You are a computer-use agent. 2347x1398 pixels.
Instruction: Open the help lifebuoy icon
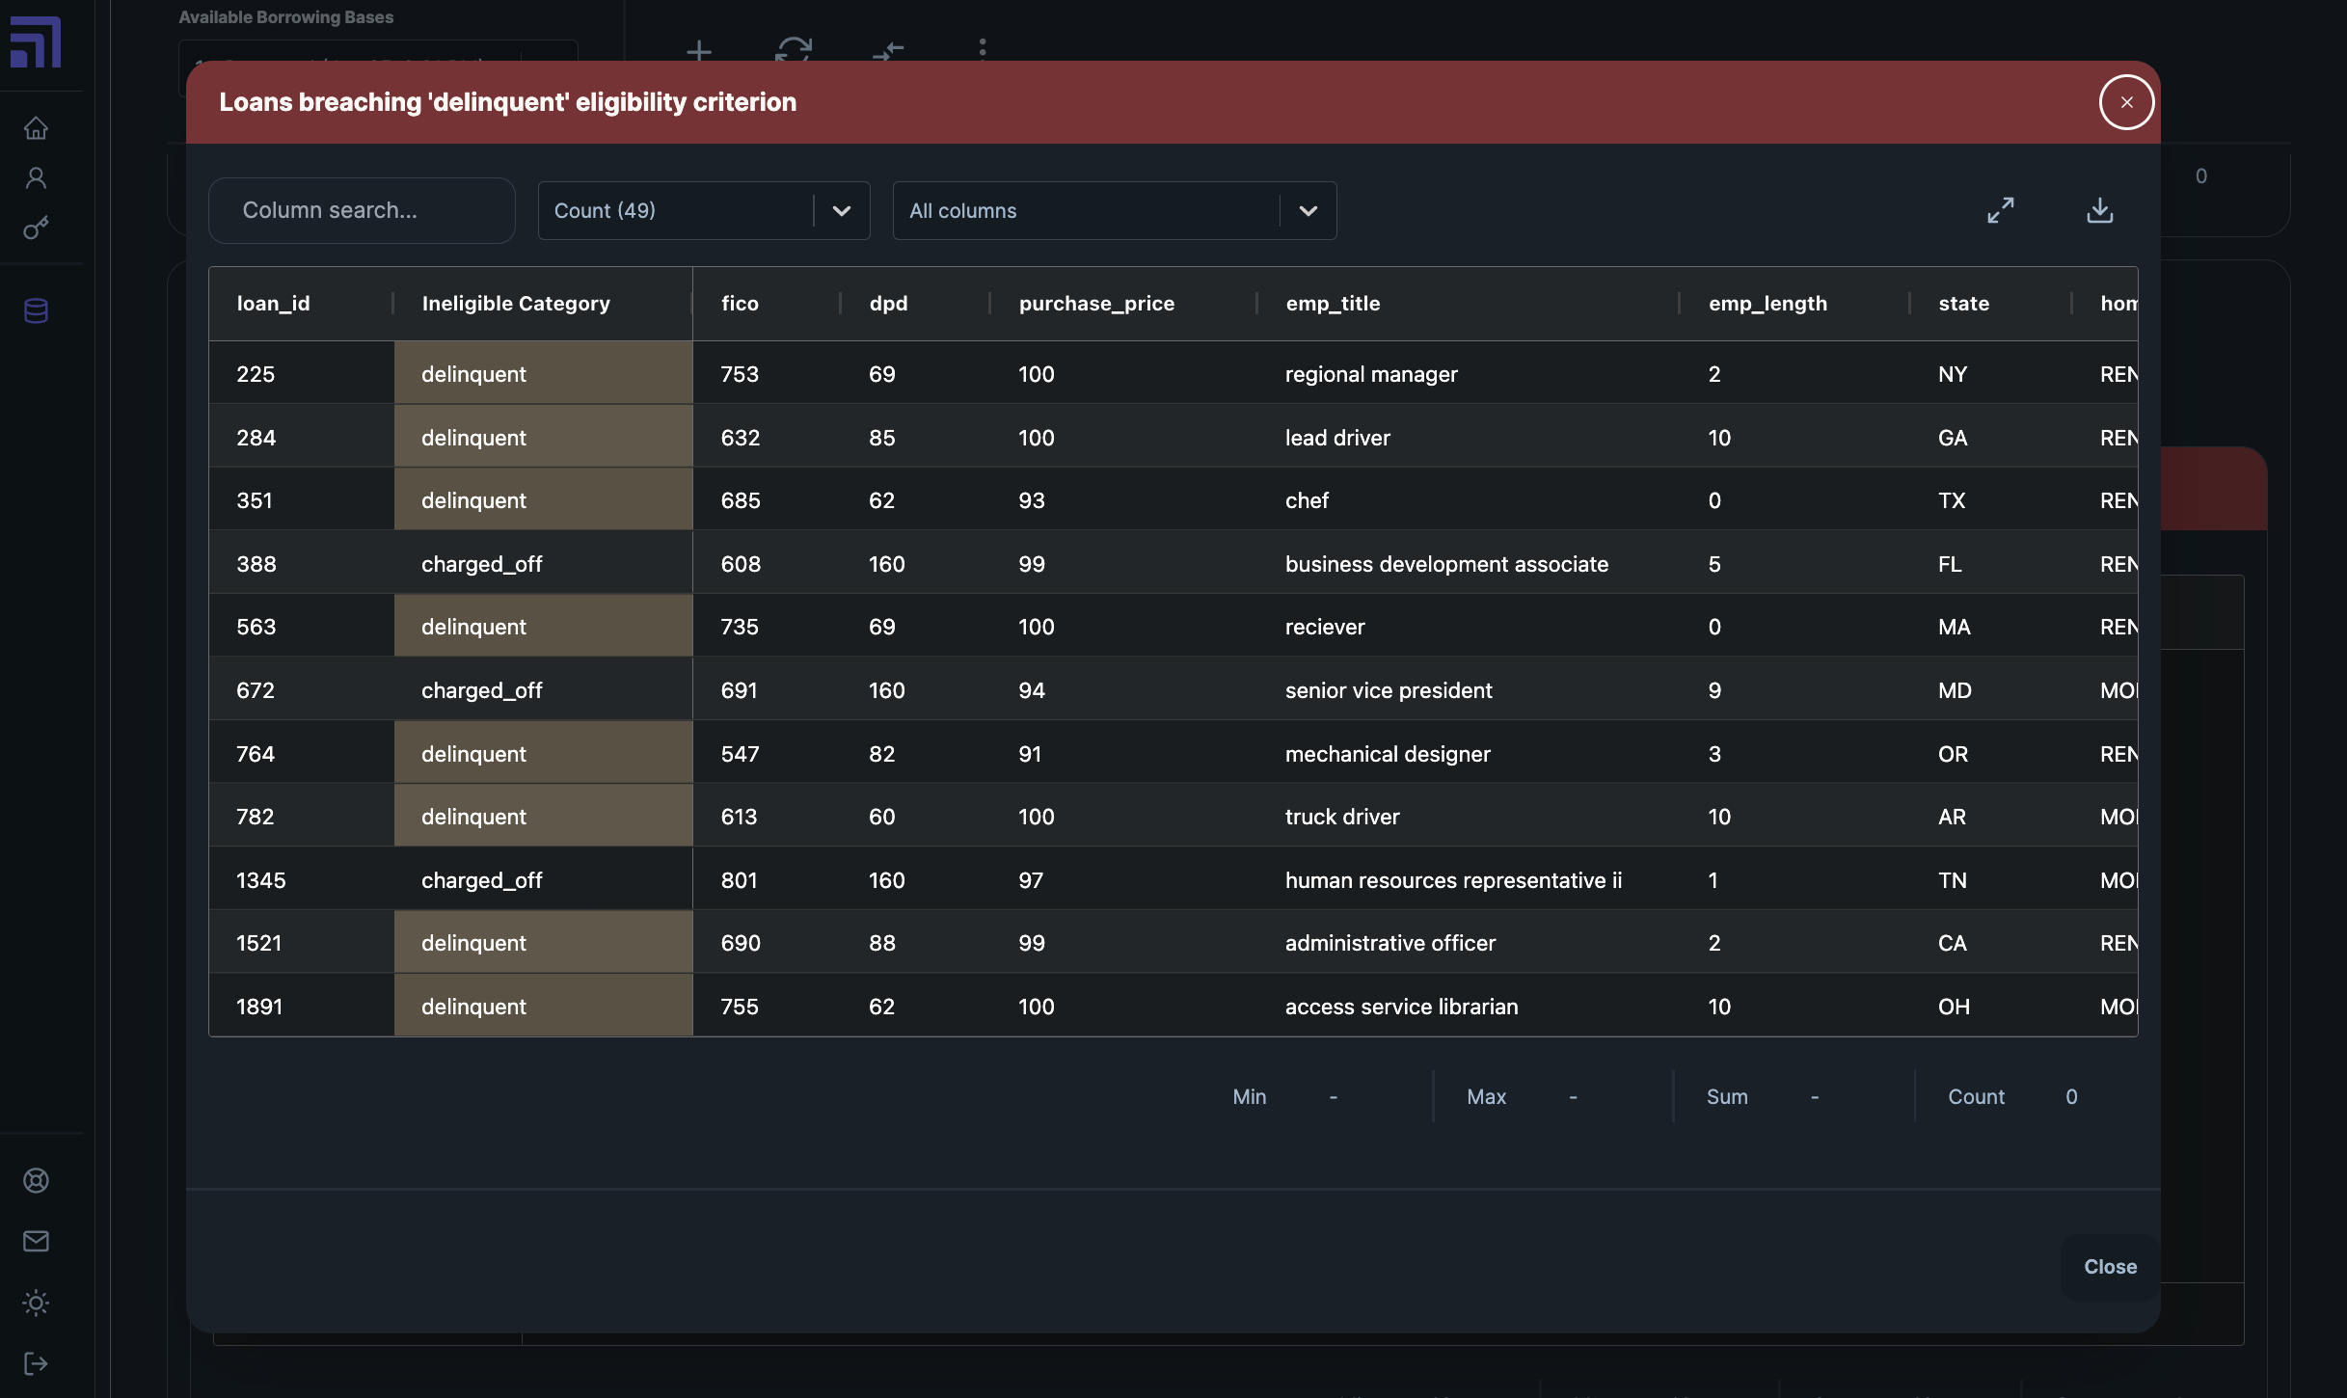click(x=36, y=1180)
